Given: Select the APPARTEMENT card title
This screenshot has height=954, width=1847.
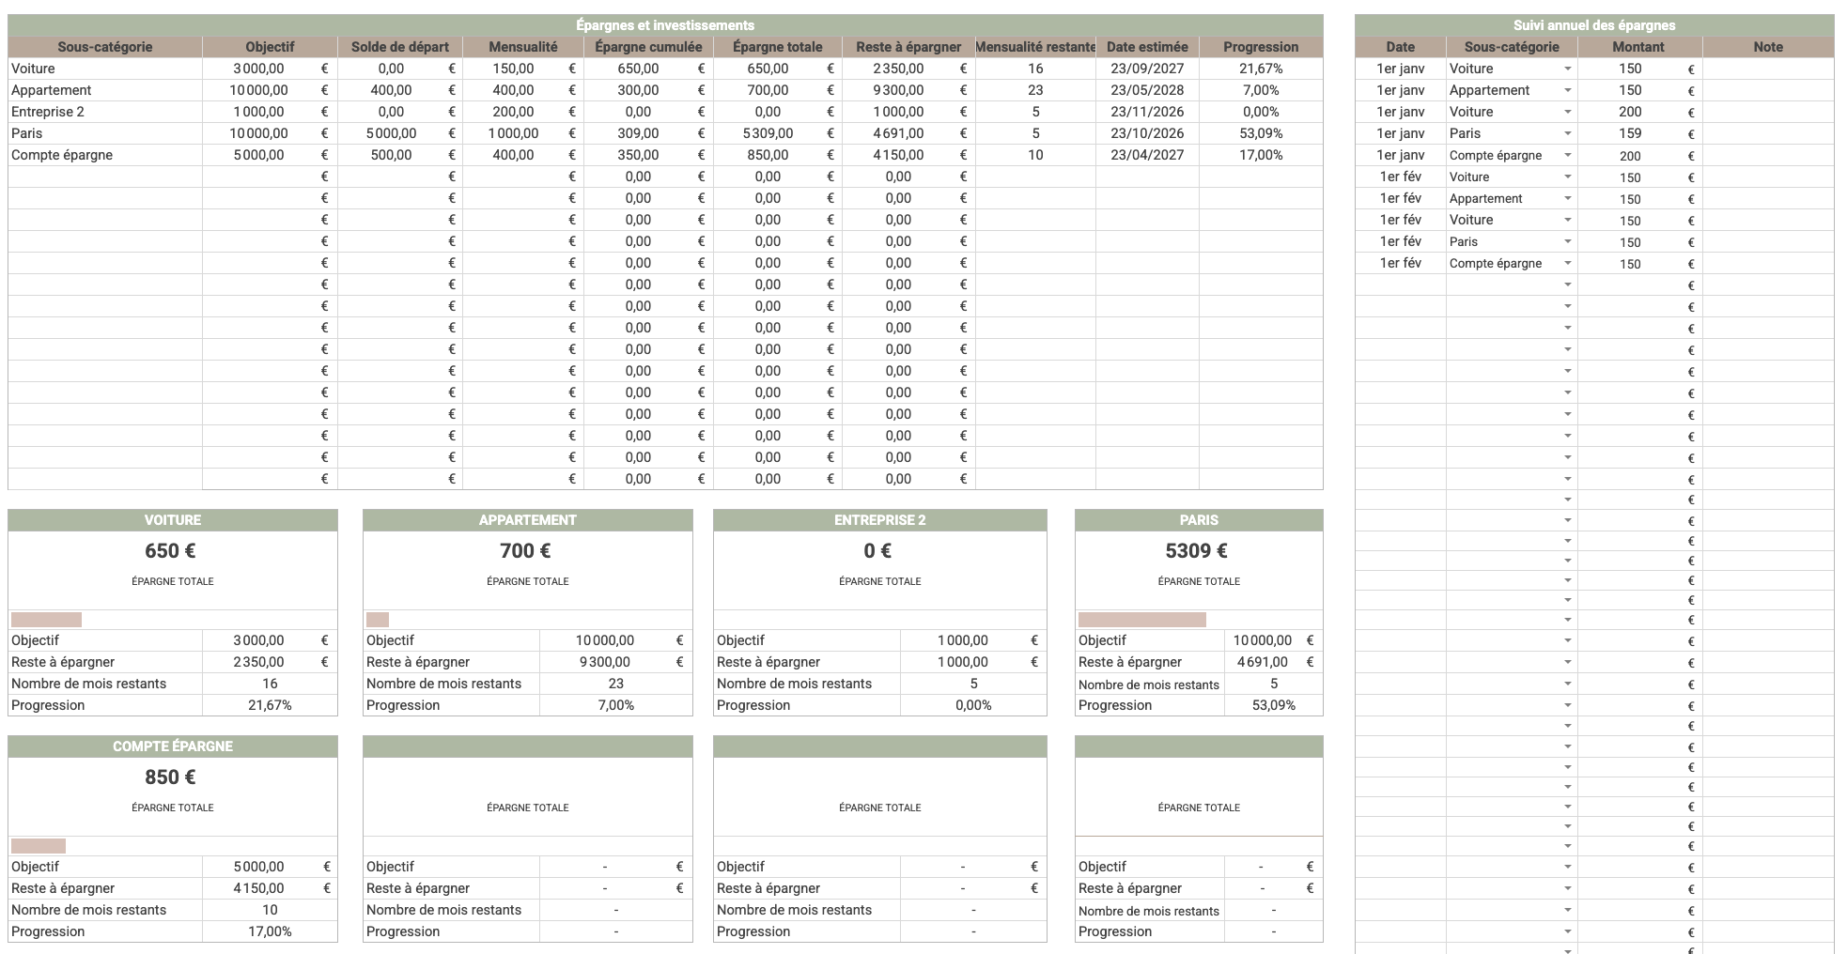Looking at the screenshot, I should [x=528, y=520].
